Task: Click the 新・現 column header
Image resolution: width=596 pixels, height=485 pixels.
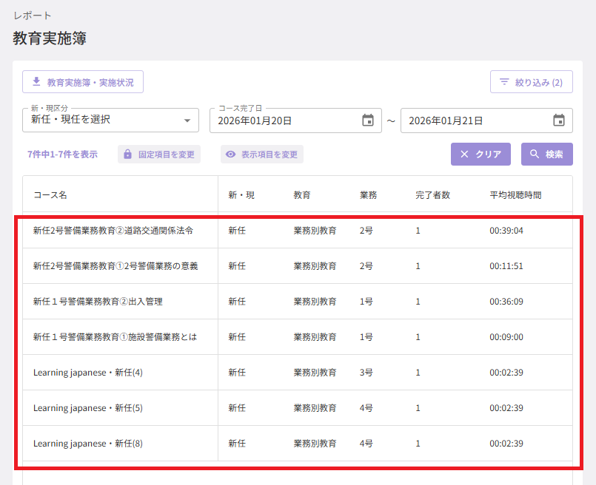Action: [241, 195]
